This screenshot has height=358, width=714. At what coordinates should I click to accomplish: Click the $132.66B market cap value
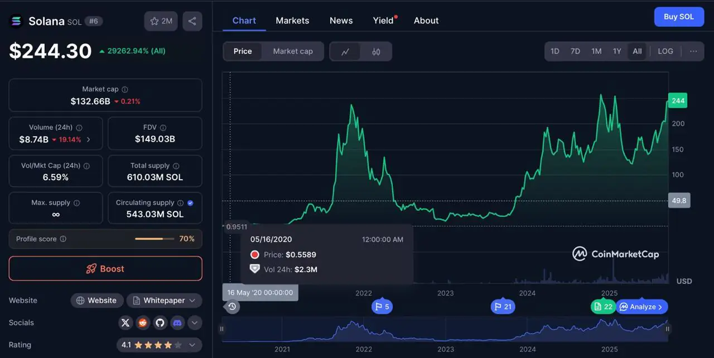[x=90, y=101]
